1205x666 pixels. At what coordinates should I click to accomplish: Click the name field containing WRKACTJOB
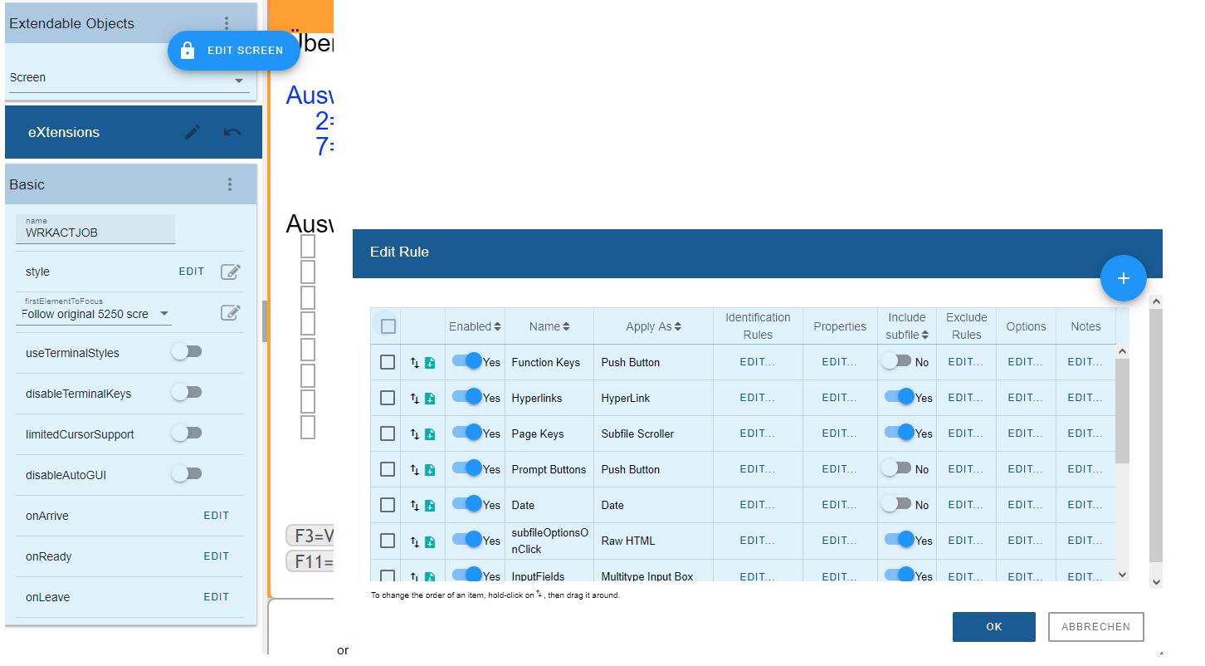click(x=95, y=233)
